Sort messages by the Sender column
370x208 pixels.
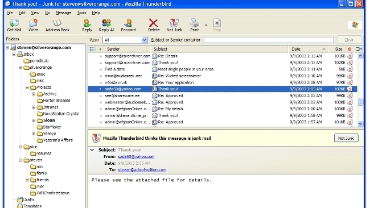tap(127, 49)
